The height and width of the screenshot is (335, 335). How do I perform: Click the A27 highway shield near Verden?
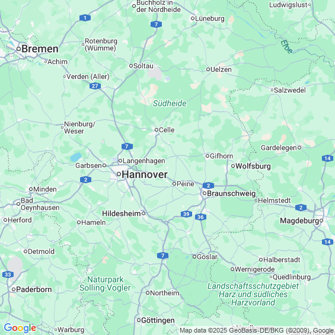pyautogui.click(x=95, y=86)
